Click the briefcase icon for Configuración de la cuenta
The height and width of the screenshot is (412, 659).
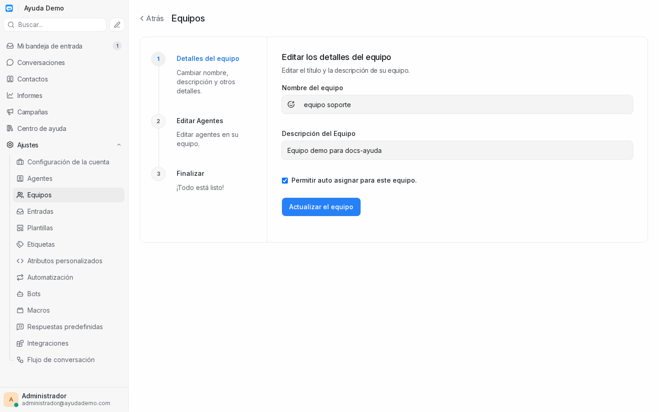[20, 162]
